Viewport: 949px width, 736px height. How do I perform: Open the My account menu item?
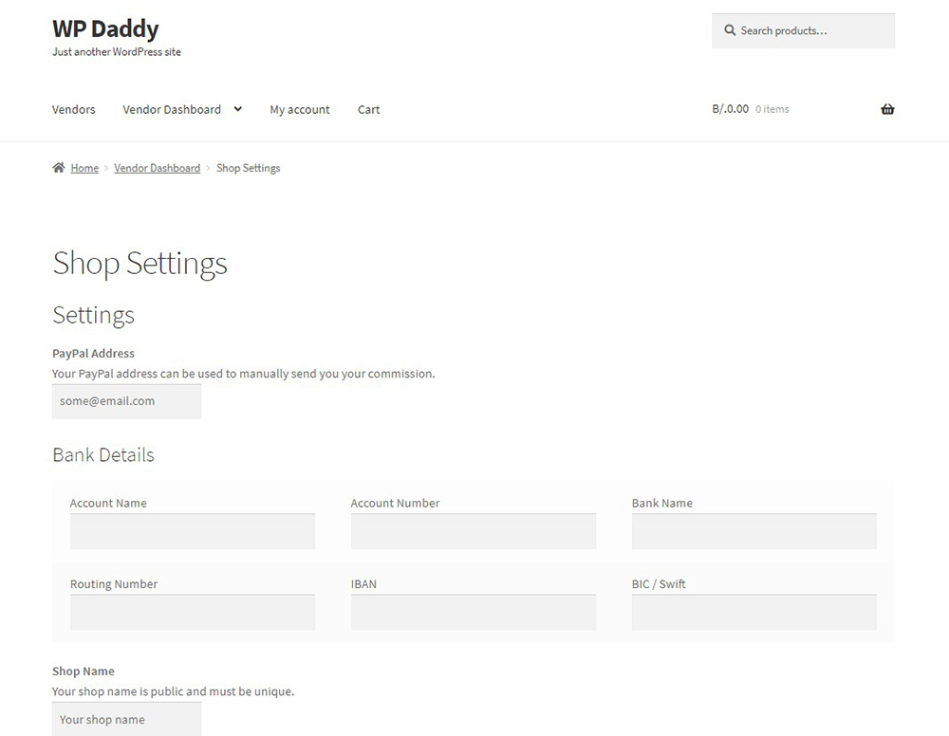click(300, 109)
